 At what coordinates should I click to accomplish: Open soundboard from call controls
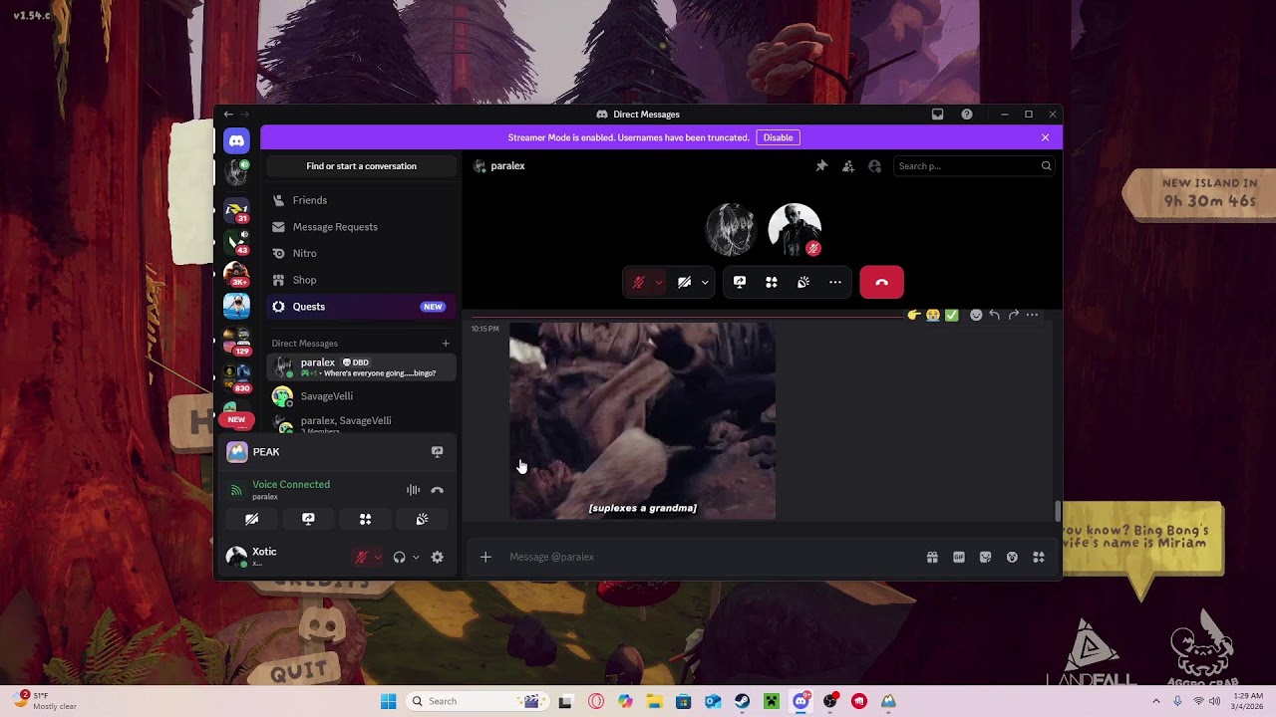pyautogui.click(x=803, y=283)
